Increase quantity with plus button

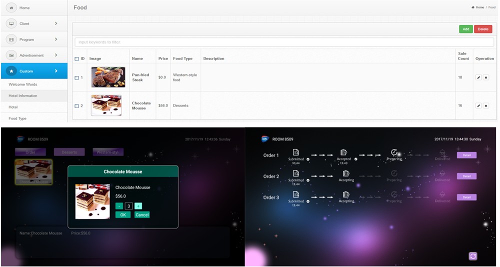point(138,206)
